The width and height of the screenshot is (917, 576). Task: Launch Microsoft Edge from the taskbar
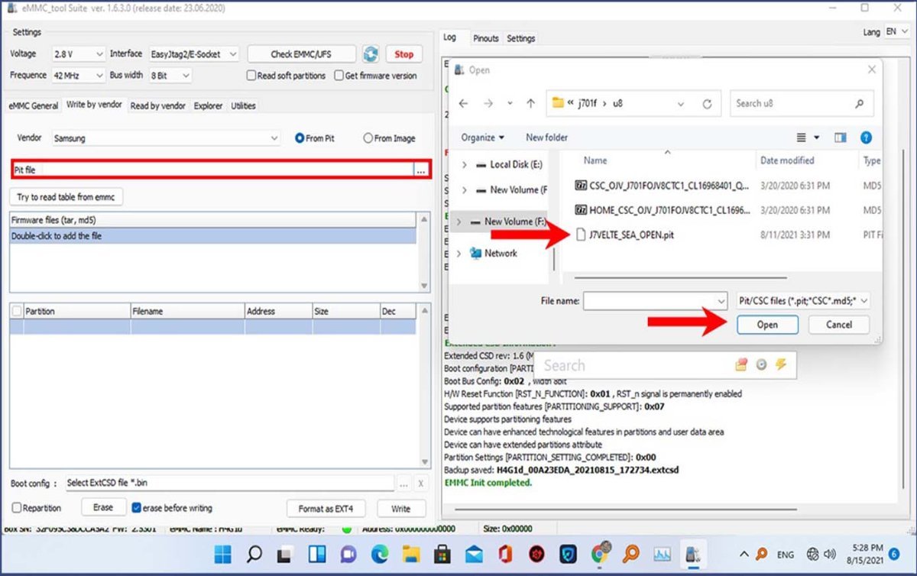click(380, 553)
